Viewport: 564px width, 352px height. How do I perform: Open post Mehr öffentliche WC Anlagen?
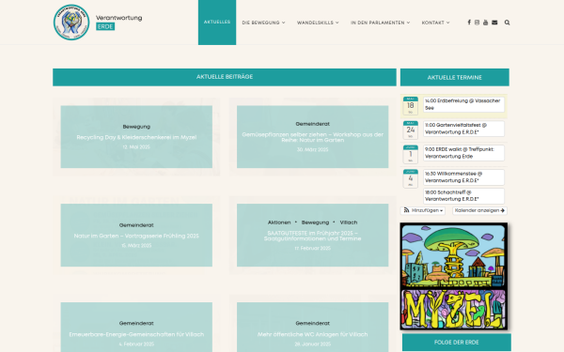click(313, 334)
